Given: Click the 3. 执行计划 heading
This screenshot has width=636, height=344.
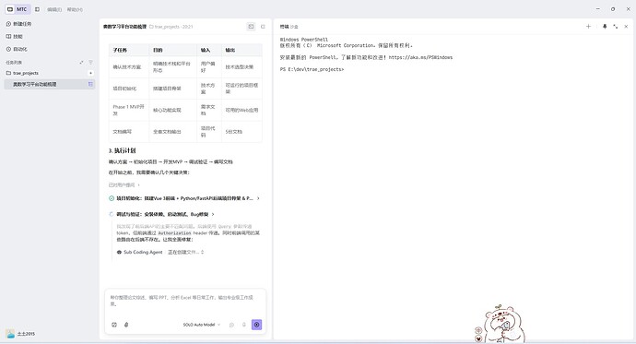Looking at the screenshot, I should (x=122, y=150).
